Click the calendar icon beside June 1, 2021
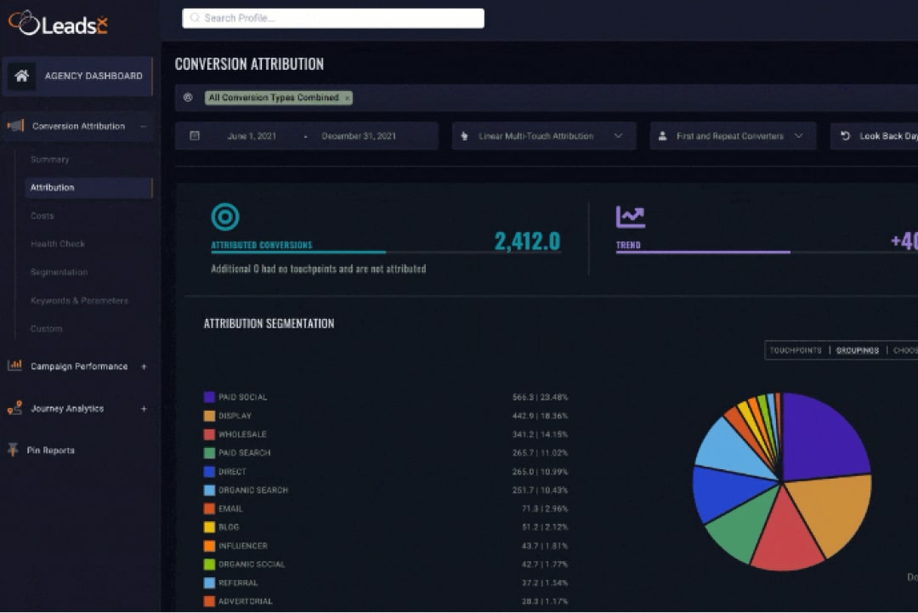This screenshot has height=613, width=918. click(x=195, y=136)
